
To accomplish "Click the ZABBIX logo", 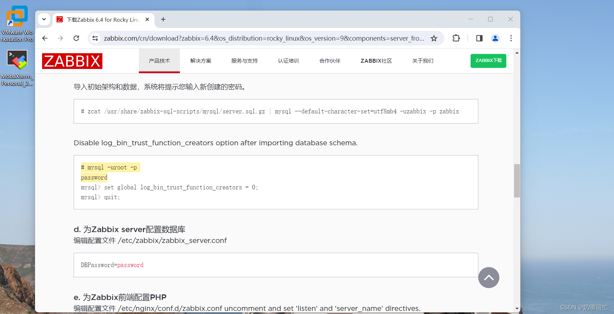I will point(72,61).
